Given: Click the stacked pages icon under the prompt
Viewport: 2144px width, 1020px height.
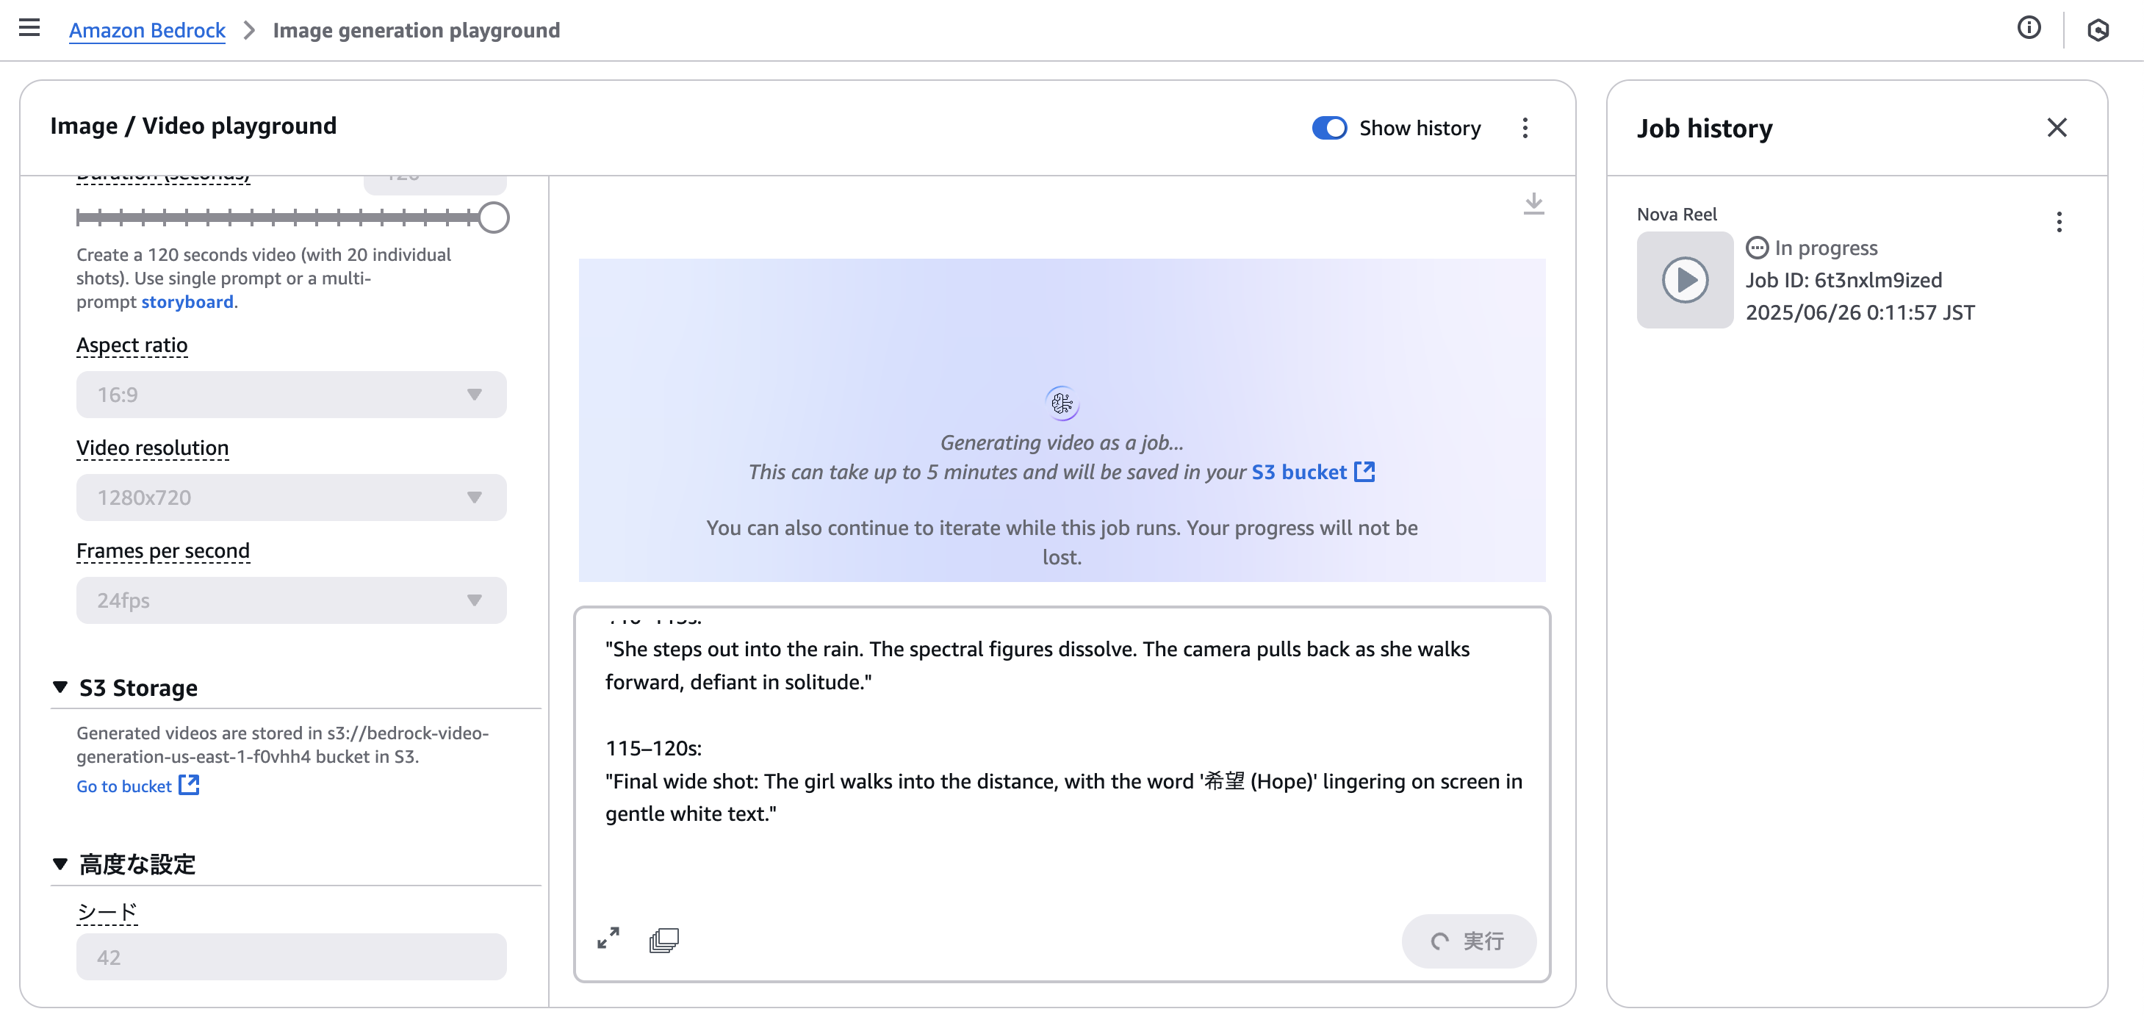Looking at the screenshot, I should 663,940.
